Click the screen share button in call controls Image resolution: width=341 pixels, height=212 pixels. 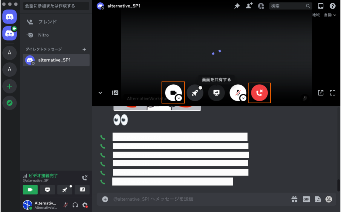coord(216,93)
